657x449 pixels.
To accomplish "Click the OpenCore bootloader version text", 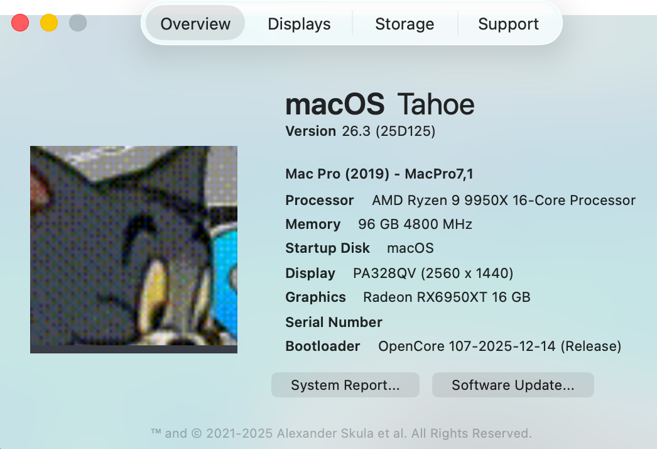I will (x=499, y=346).
